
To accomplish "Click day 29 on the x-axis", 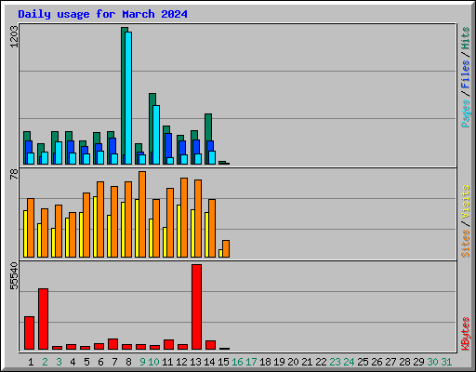I will (418, 362).
